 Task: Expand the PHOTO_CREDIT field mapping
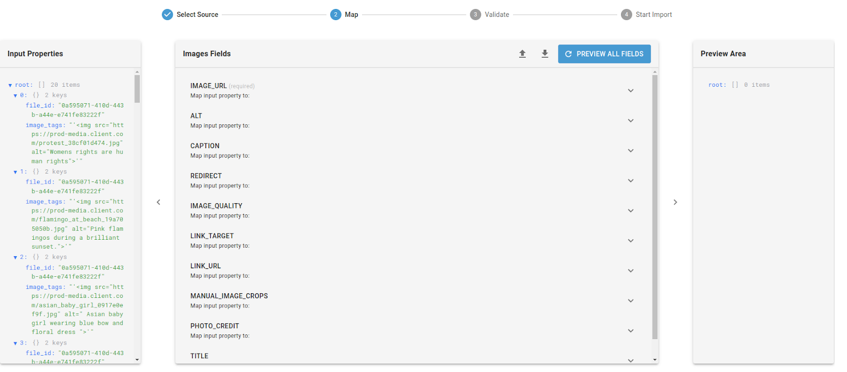(x=630, y=331)
